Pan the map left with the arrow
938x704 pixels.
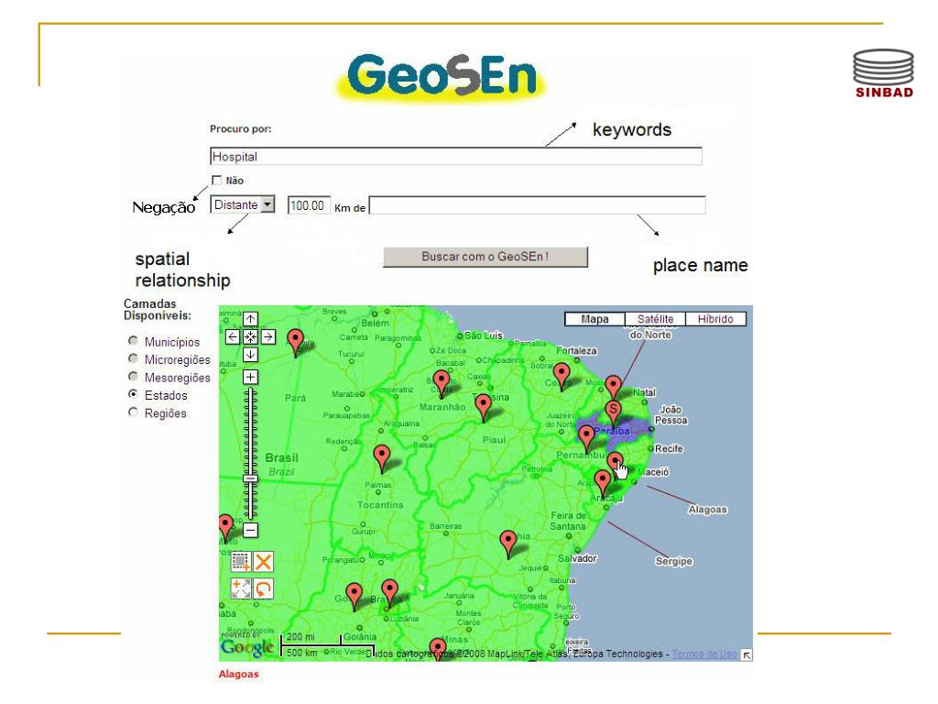tap(233, 337)
